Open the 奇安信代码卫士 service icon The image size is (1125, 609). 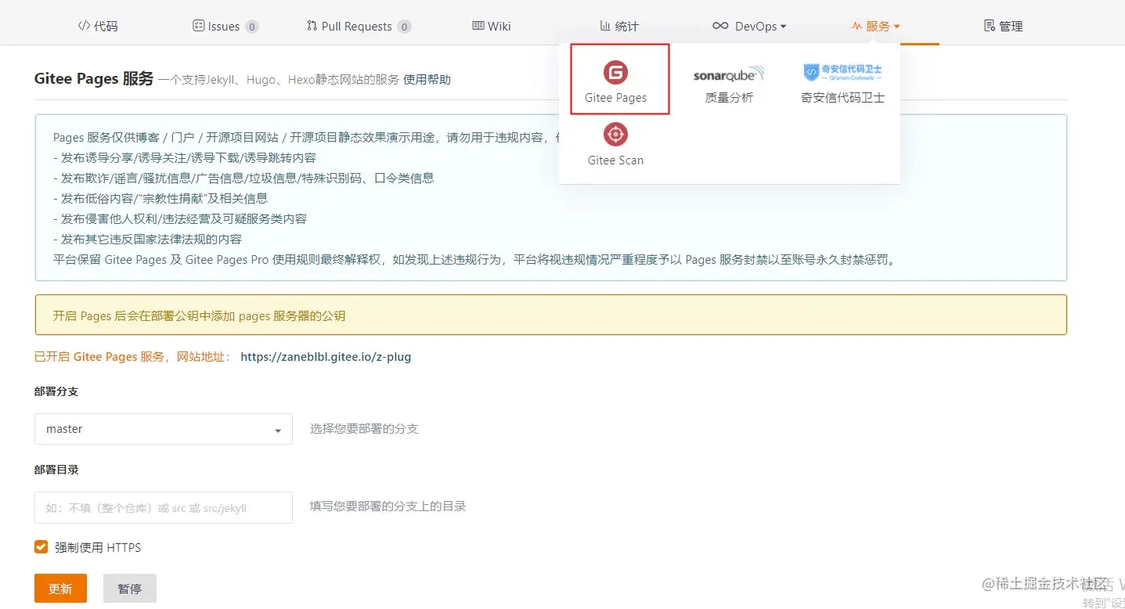click(842, 72)
